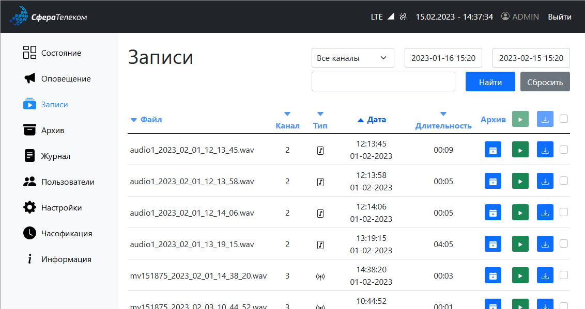The width and height of the screenshot is (585, 309).
Task: Select checkbox for mv151875_2023_02_01_14_38_20.wav
Action: tap(564, 275)
